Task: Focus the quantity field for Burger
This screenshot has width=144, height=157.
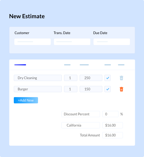Action: pos(71,89)
